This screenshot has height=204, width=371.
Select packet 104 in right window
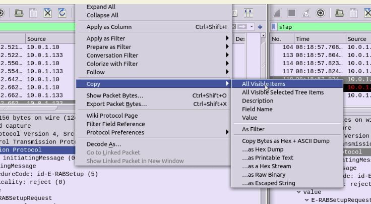coord(321,47)
